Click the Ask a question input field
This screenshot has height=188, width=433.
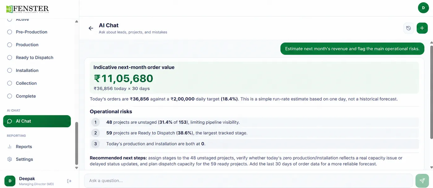249,181
